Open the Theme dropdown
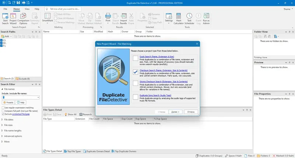295x158 pixels. [288, 9]
